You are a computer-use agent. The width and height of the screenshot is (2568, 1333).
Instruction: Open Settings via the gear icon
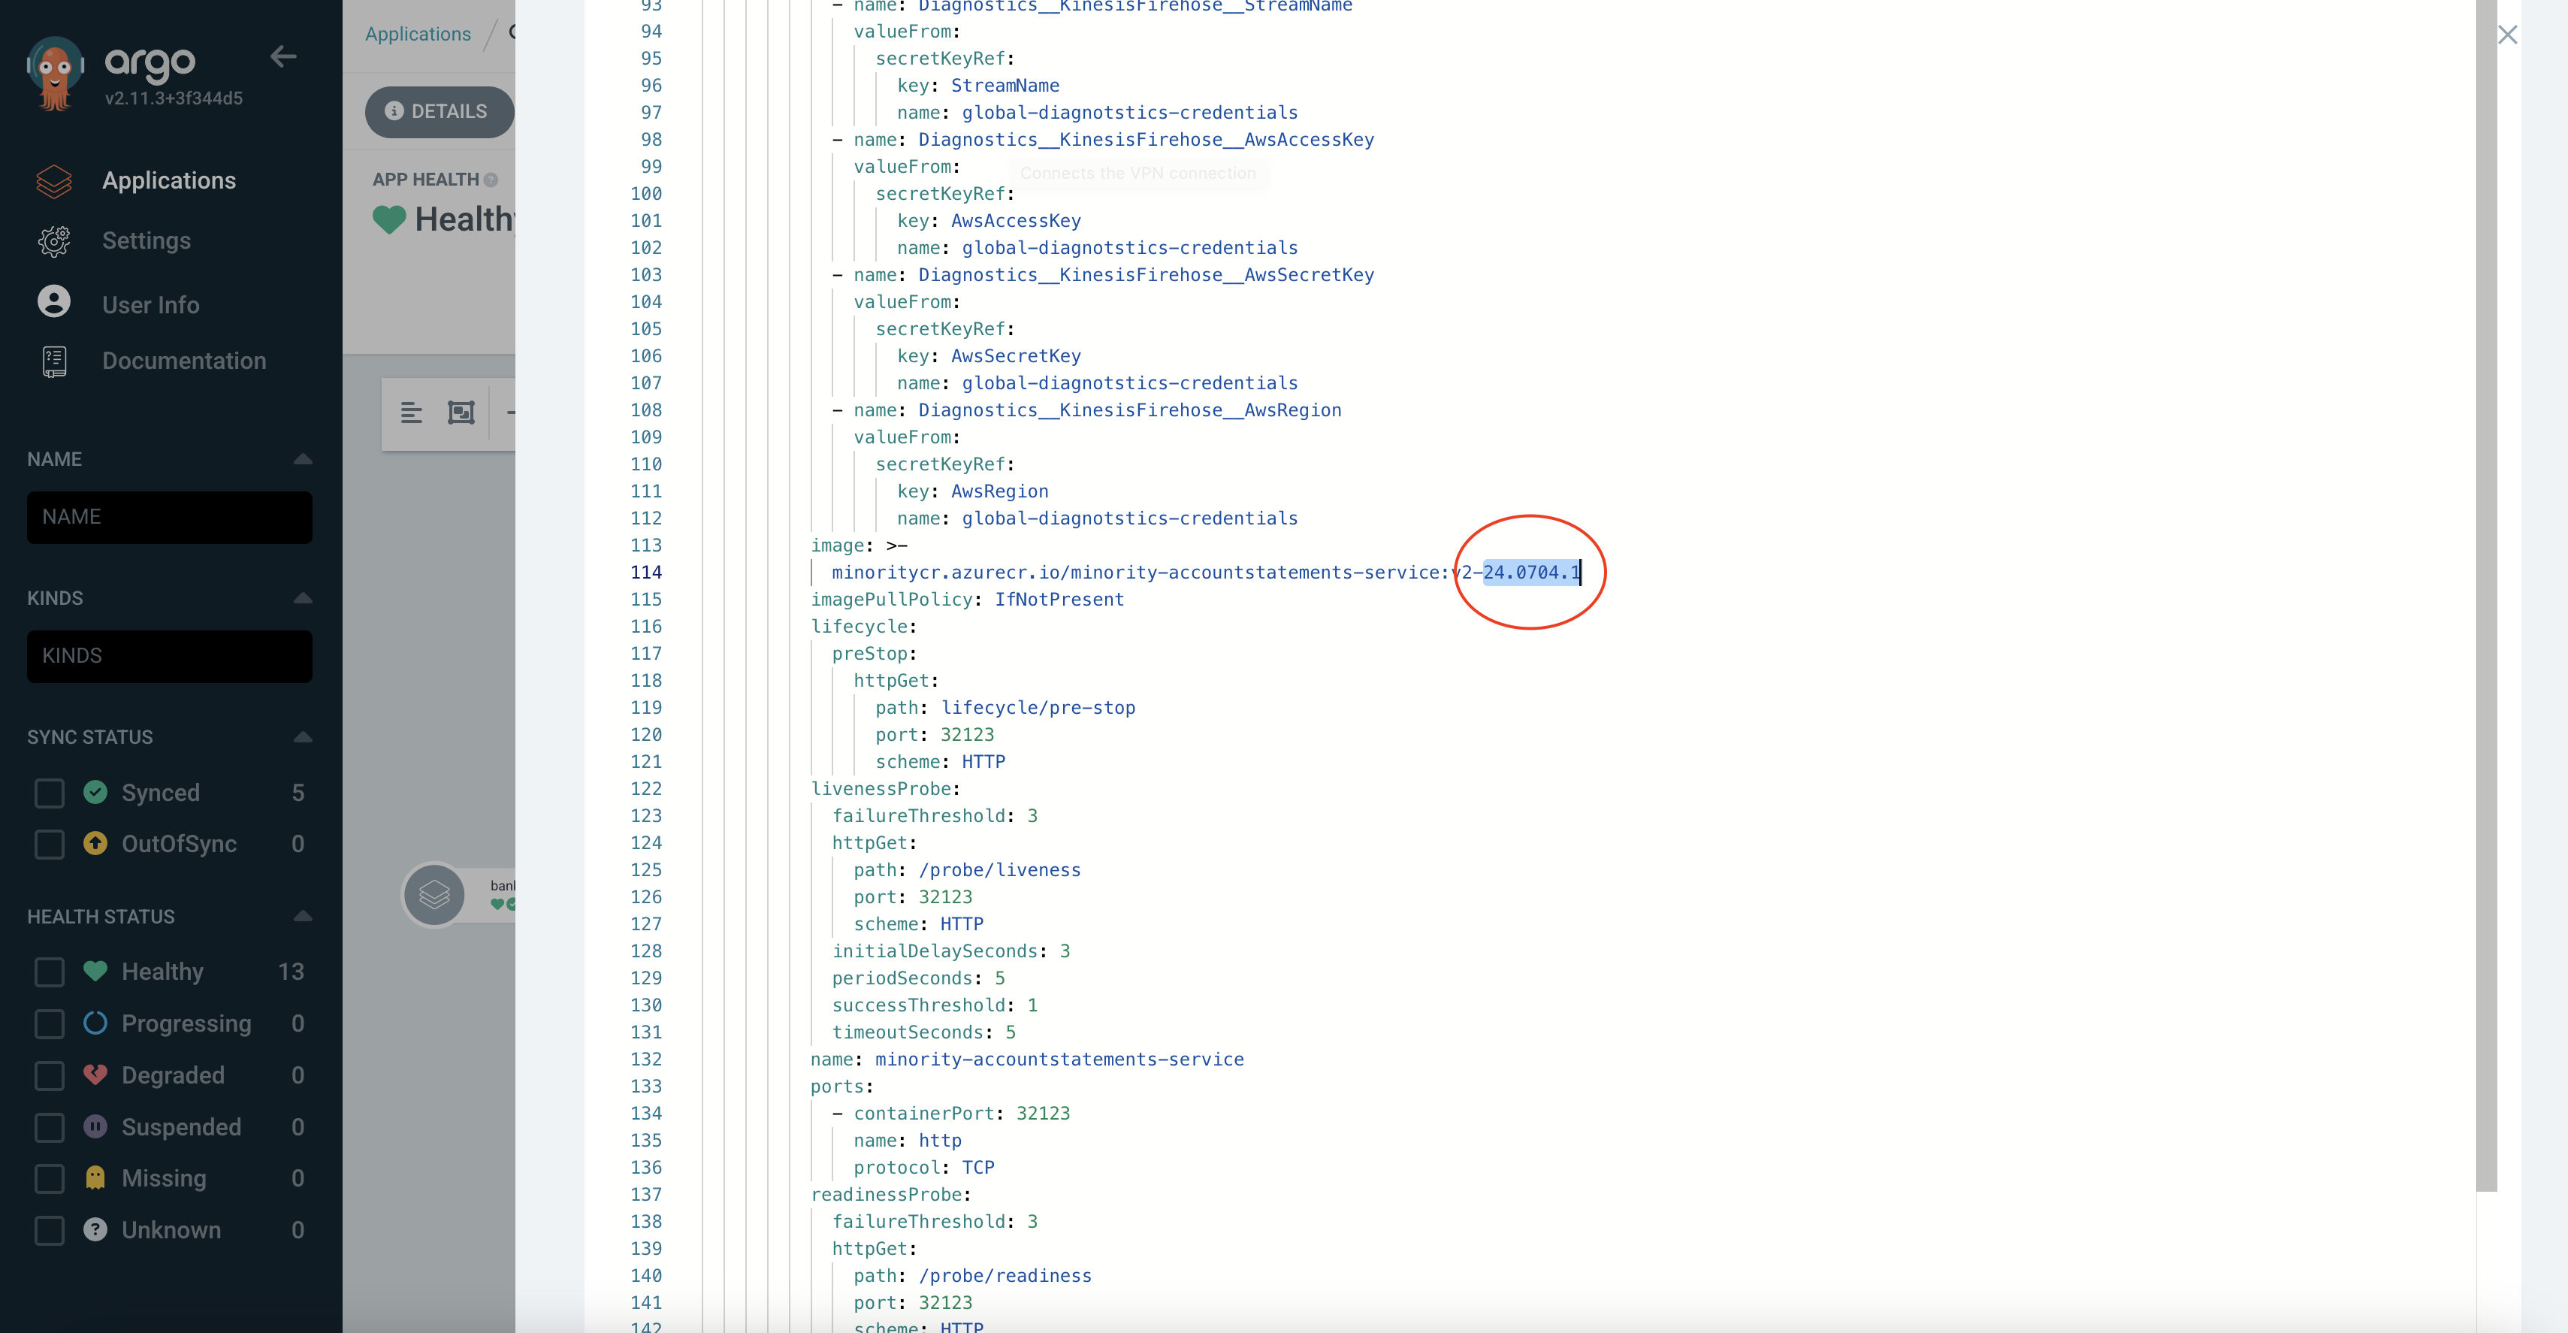tap(54, 241)
